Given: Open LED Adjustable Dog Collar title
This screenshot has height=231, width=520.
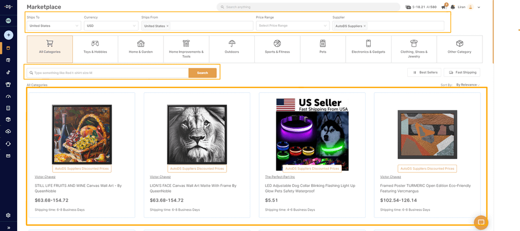Looking at the screenshot, I should [310, 188].
